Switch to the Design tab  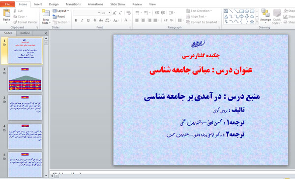[x=54, y=4]
